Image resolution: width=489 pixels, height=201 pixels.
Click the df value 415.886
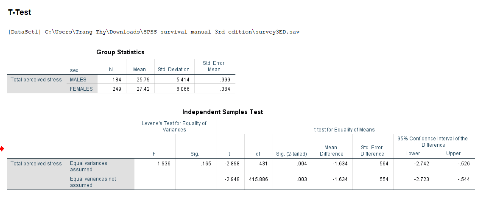point(258,179)
